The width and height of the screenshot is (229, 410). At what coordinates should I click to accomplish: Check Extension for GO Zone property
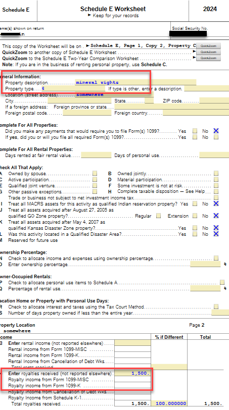point(195,216)
